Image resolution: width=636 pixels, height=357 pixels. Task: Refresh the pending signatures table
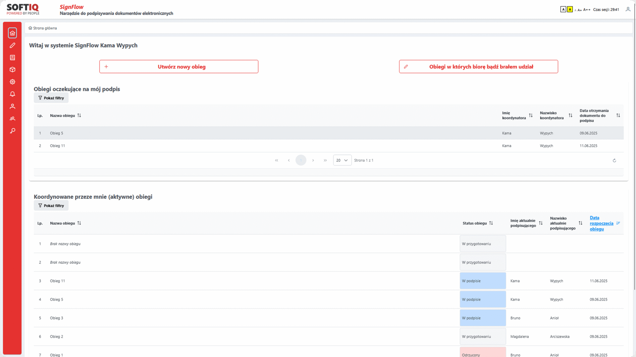click(614, 161)
